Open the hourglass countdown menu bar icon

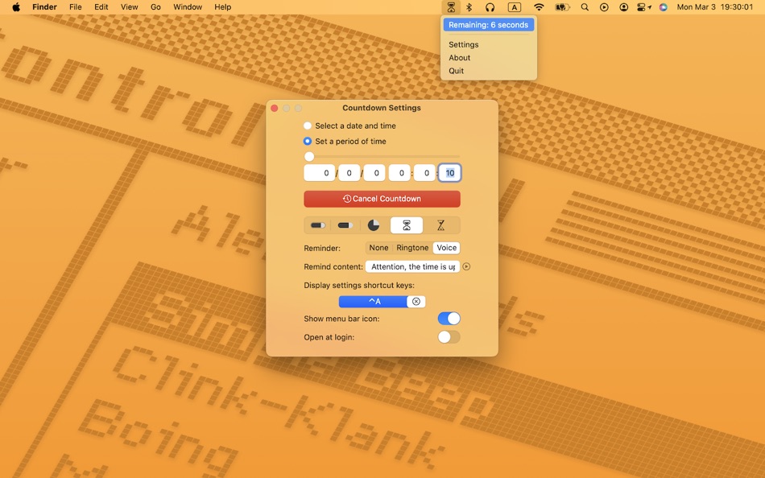[x=451, y=6]
